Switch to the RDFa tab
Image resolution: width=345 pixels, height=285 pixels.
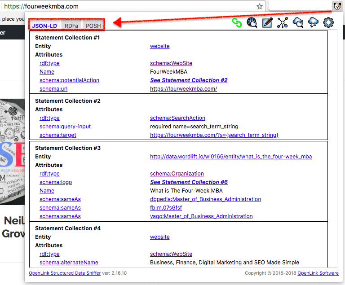[71, 26]
